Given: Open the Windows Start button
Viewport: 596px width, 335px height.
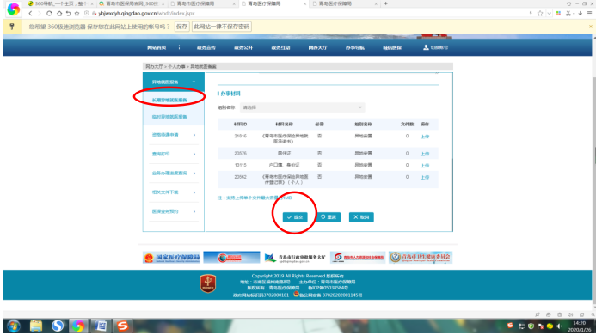Looking at the screenshot, I should click(14, 326).
